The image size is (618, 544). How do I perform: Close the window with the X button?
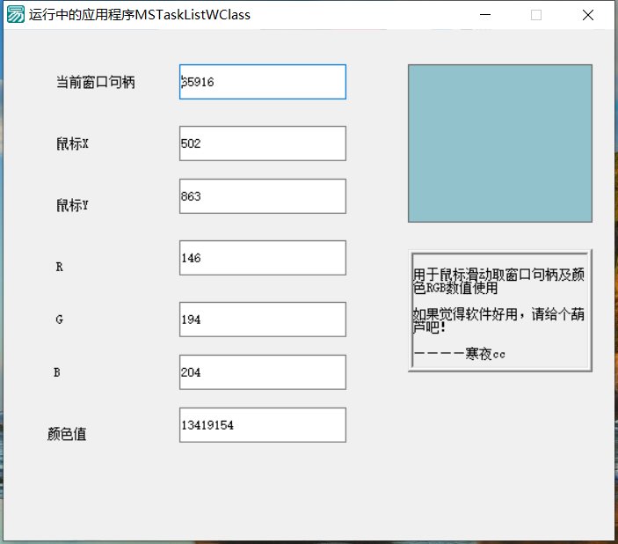click(x=587, y=15)
